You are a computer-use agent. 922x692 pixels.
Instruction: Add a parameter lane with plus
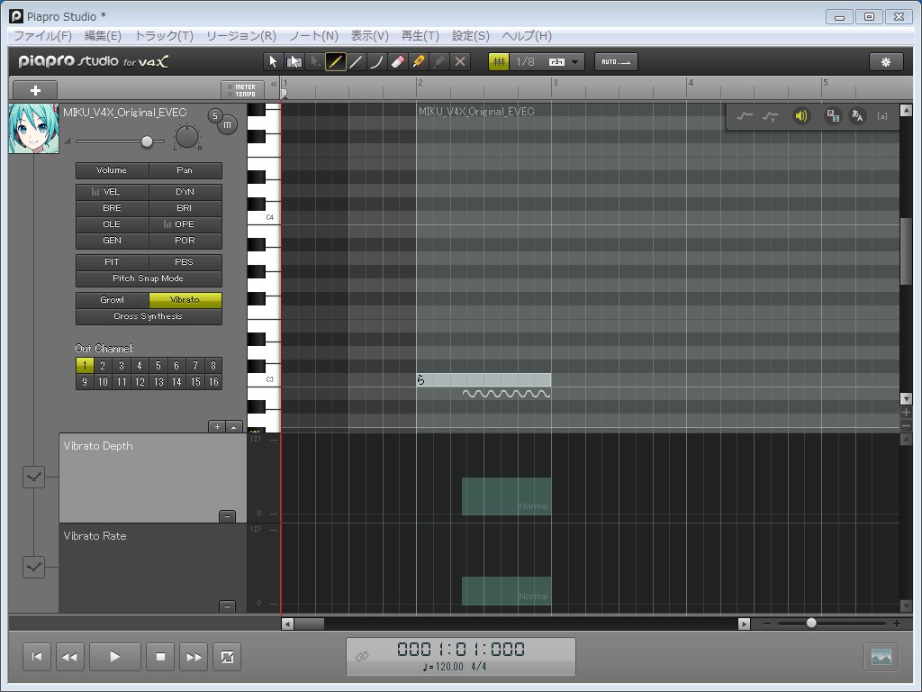(218, 426)
